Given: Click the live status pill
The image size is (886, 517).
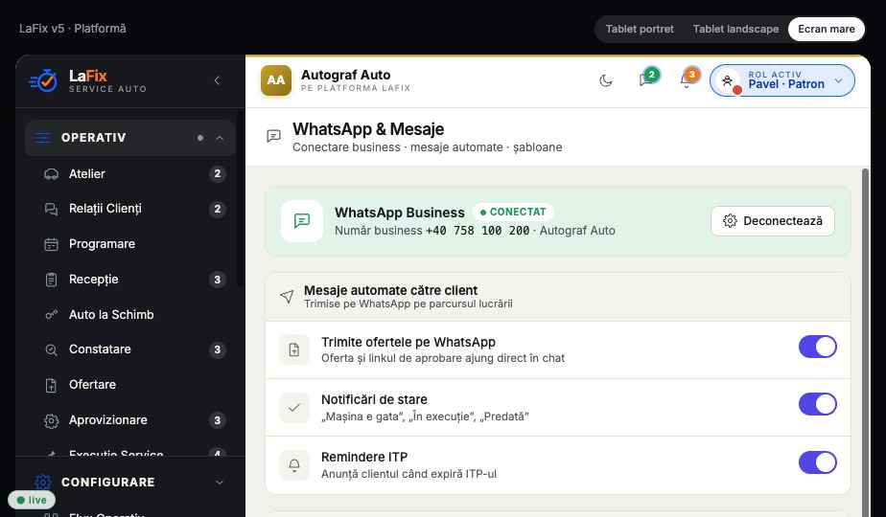Looking at the screenshot, I should pyautogui.click(x=32, y=500).
